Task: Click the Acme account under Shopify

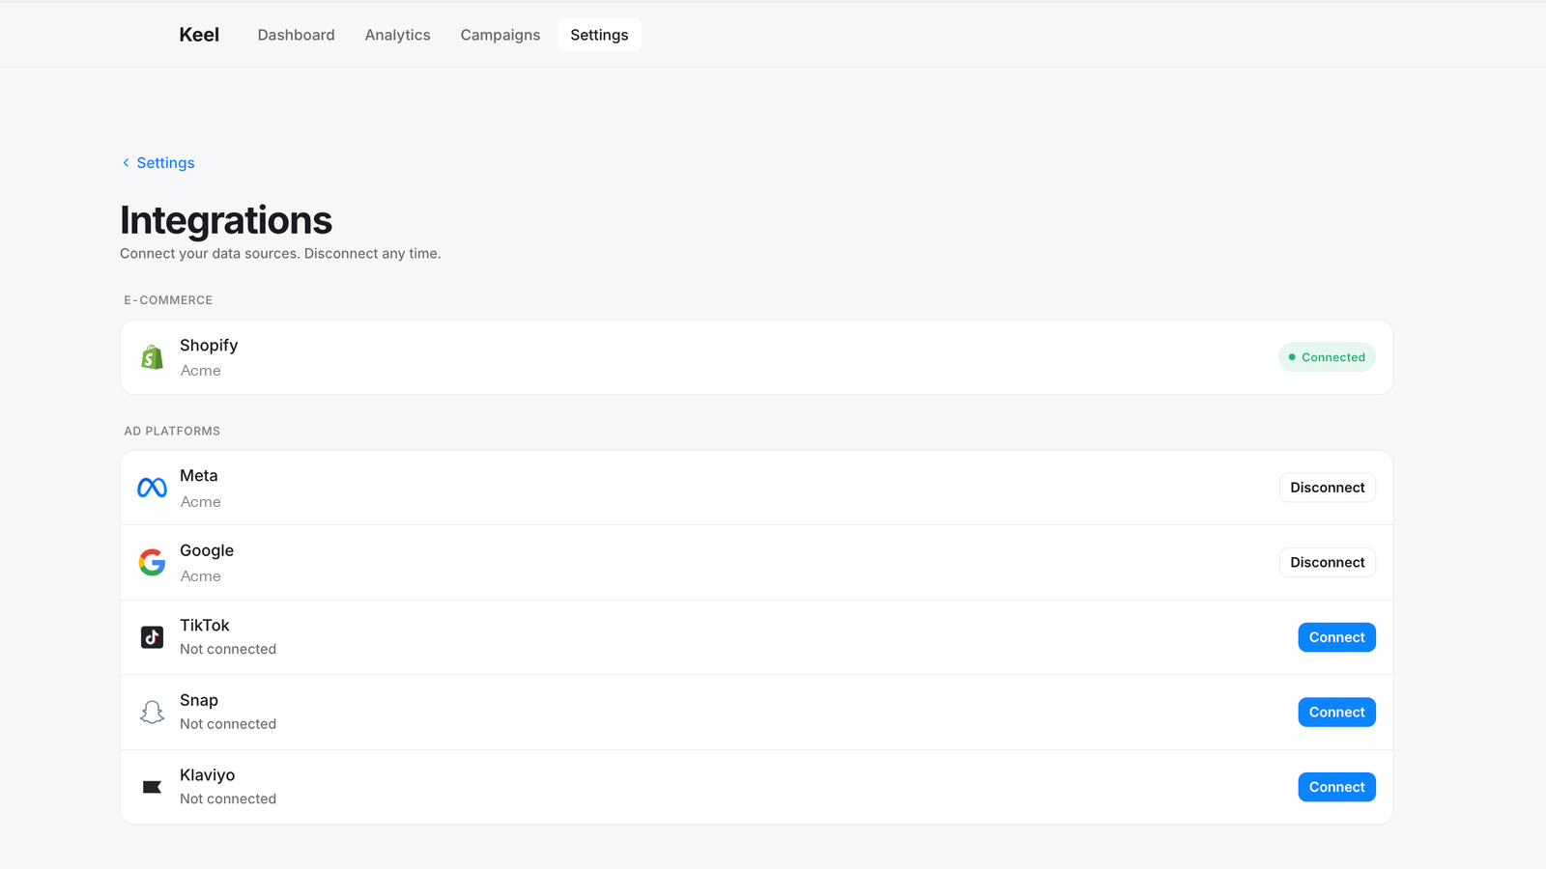Action: tap(201, 371)
